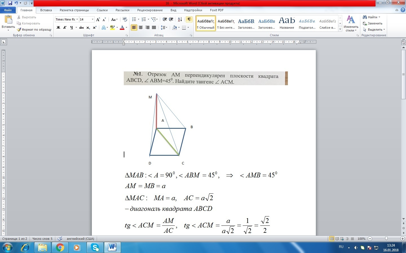Open line spacing options

[163, 28]
